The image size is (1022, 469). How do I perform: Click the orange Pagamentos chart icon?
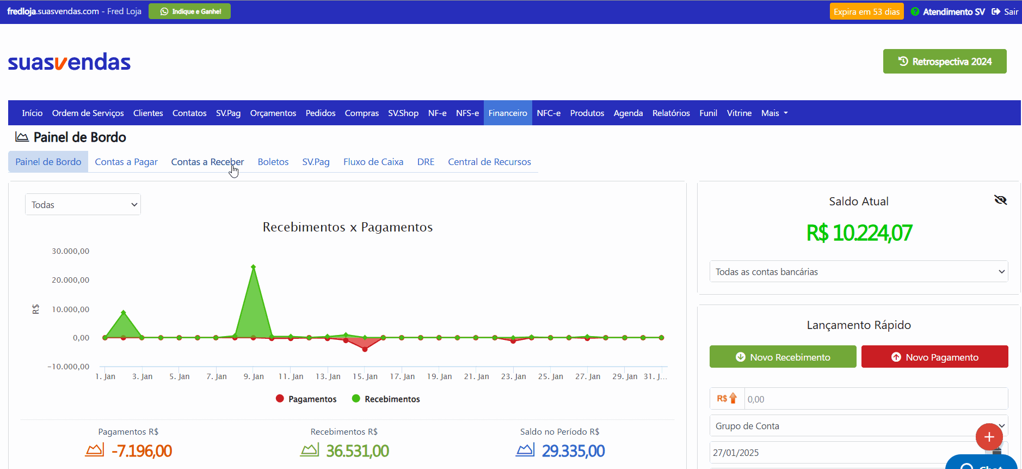[94, 450]
